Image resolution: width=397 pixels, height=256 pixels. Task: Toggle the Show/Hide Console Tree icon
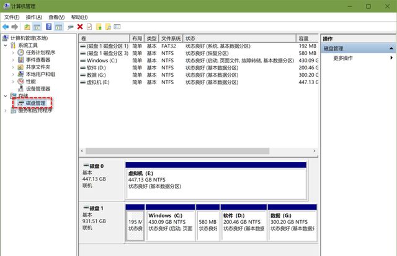[x=37, y=27]
